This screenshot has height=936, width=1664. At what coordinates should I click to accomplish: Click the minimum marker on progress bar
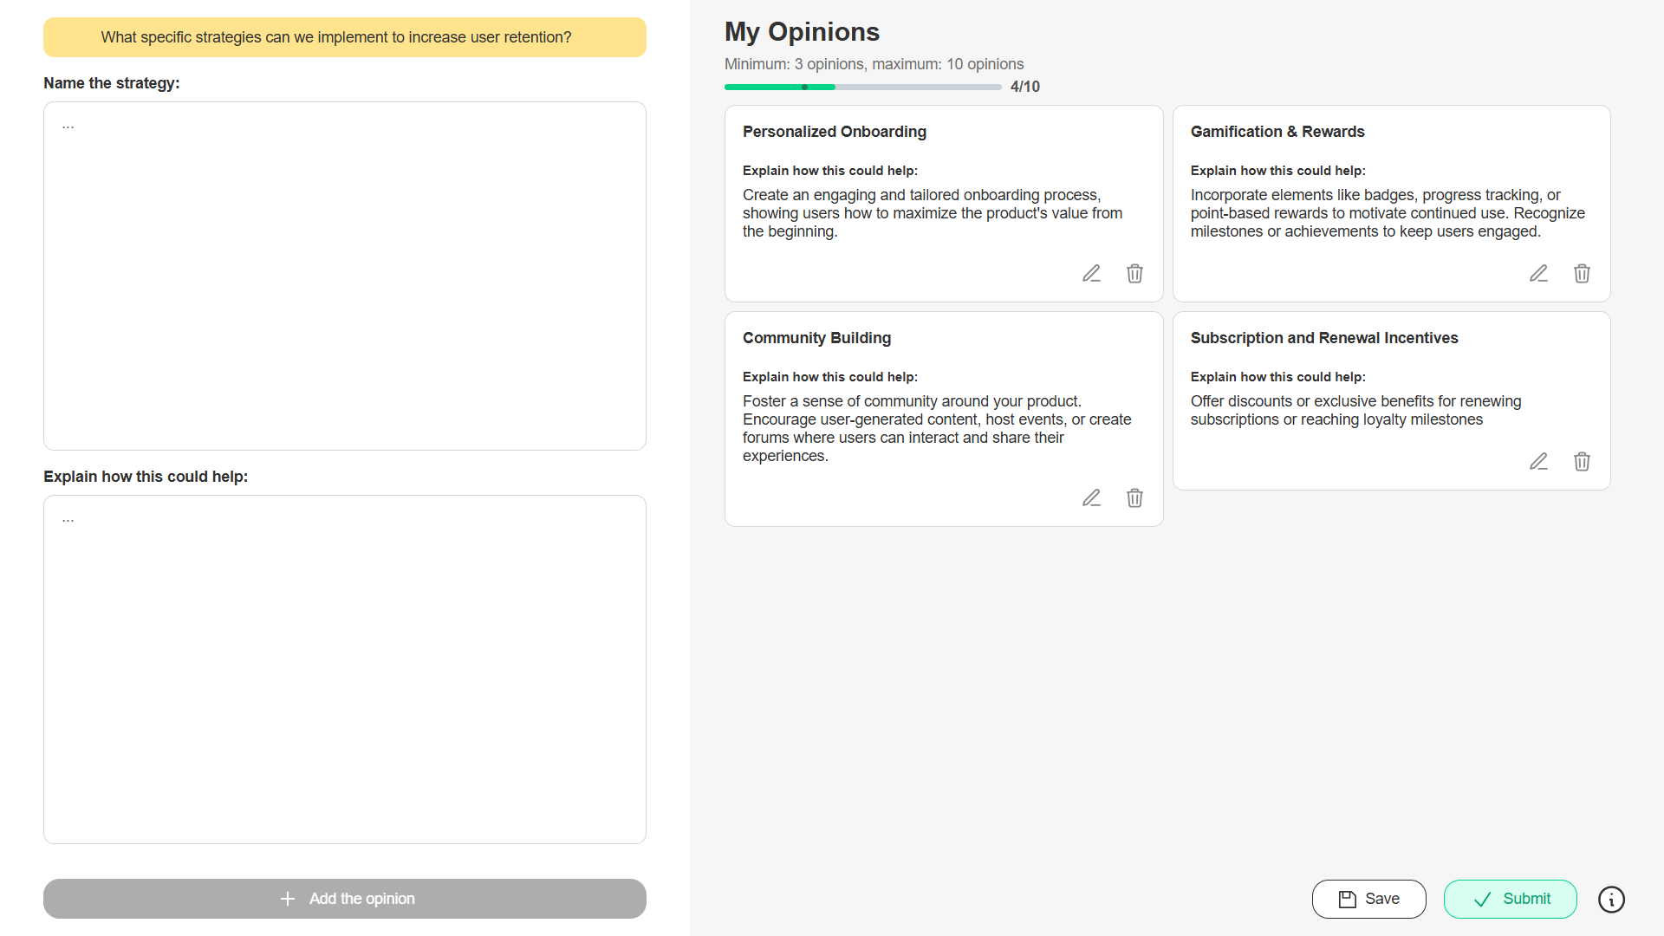tap(805, 88)
